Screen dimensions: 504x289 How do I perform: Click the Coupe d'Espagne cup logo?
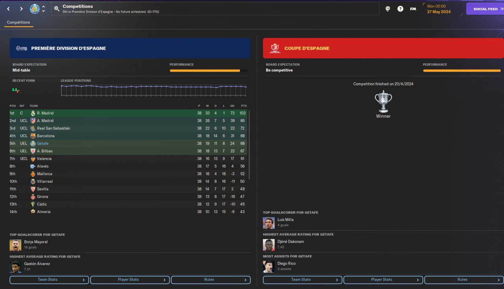(x=275, y=48)
